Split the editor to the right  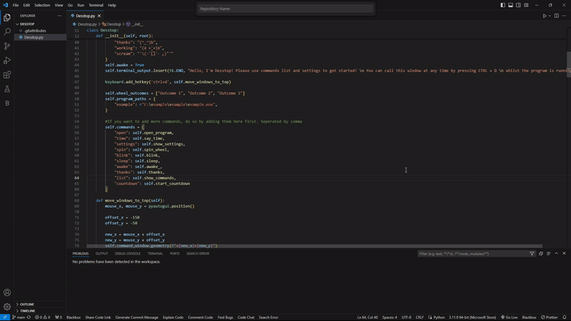pos(557,16)
